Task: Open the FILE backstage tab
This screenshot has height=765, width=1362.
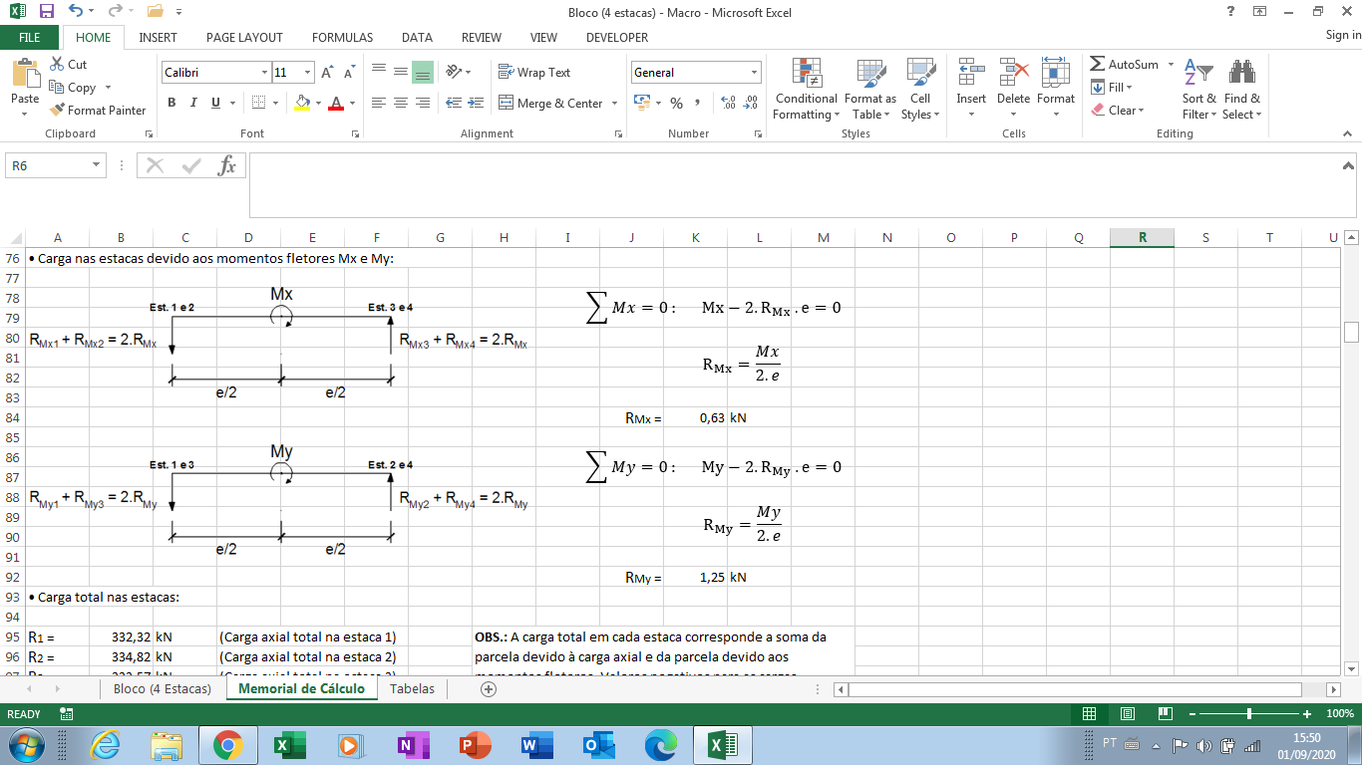Action: click(30, 37)
